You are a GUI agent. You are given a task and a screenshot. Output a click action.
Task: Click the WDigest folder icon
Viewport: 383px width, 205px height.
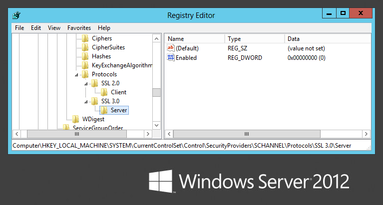[75, 119]
